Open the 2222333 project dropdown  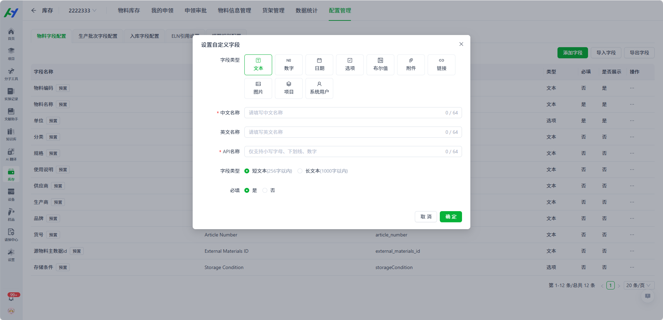pos(82,10)
